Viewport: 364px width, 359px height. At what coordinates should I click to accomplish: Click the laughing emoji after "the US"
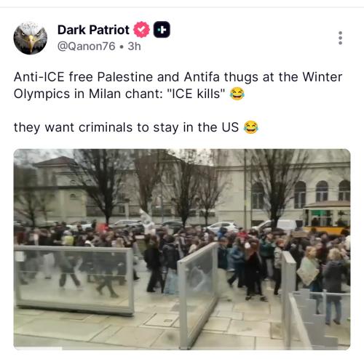click(x=251, y=127)
